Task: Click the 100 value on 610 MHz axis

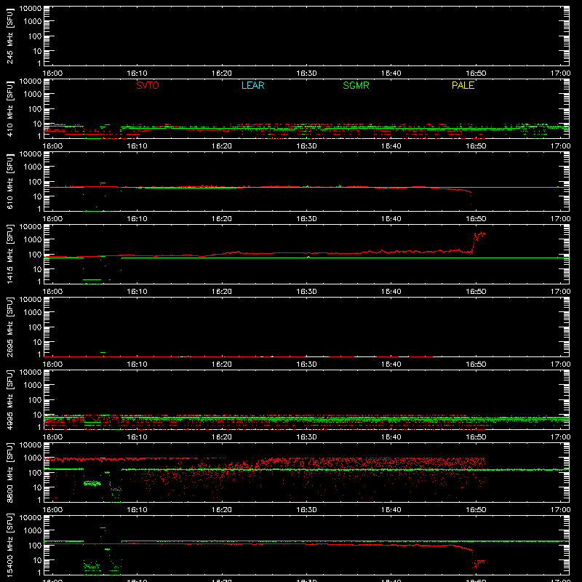Action: pyautogui.click(x=35, y=182)
